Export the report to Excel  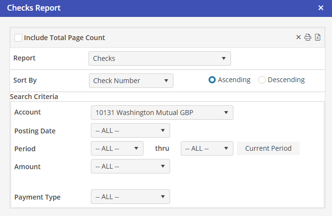pos(318,38)
